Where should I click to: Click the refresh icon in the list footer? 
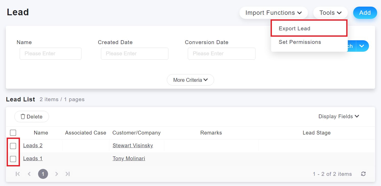363,174
